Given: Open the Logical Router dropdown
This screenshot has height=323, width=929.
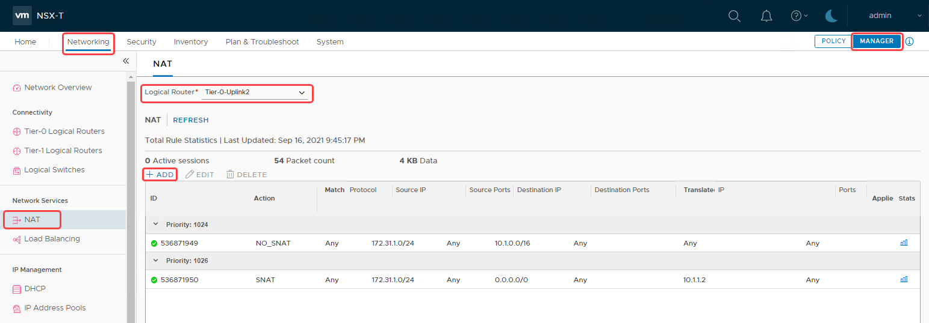Looking at the screenshot, I should pos(255,92).
